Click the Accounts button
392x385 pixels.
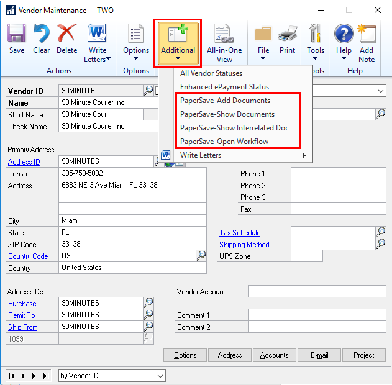[x=274, y=355]
